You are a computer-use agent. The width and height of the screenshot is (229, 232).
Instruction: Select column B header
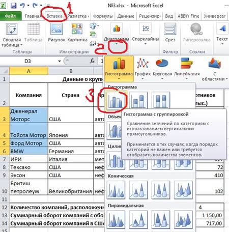tap(71, 71)
